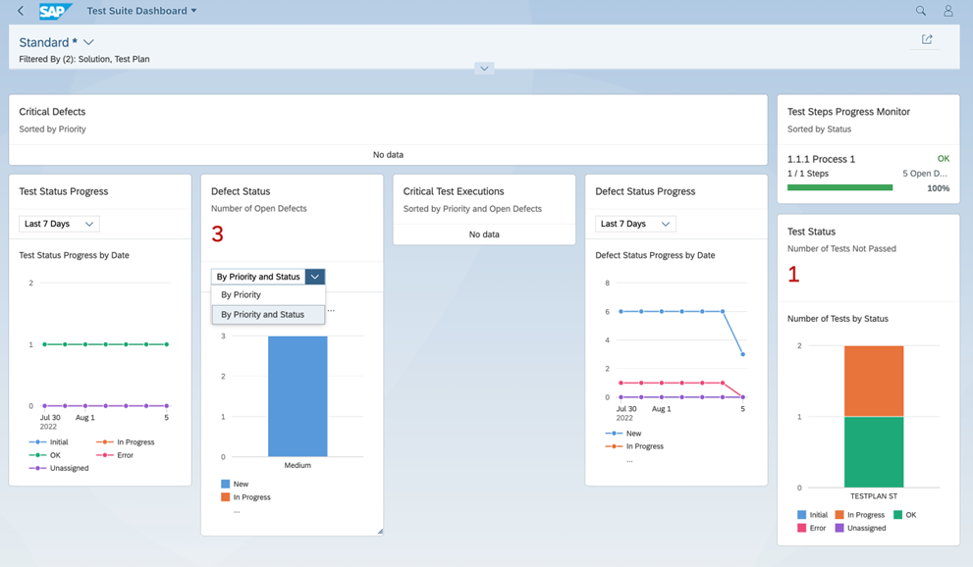Open search with magnifier icon
Viewport: 973px width, 567px height.
(x=920, y=11)
